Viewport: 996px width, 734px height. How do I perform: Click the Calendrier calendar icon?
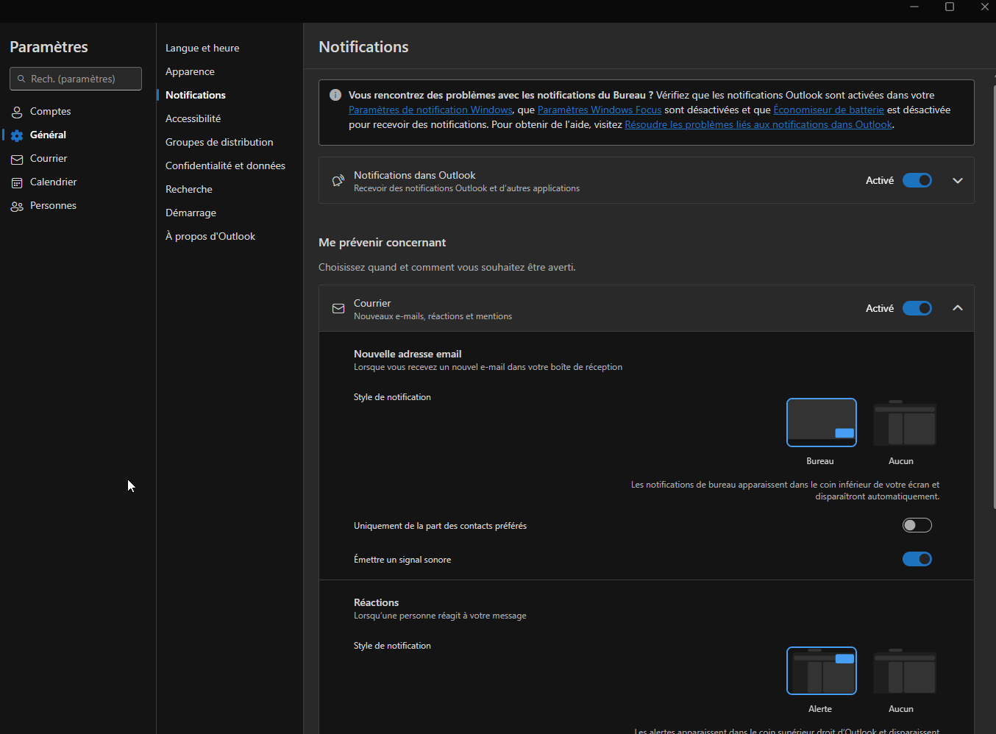(17, 182)
